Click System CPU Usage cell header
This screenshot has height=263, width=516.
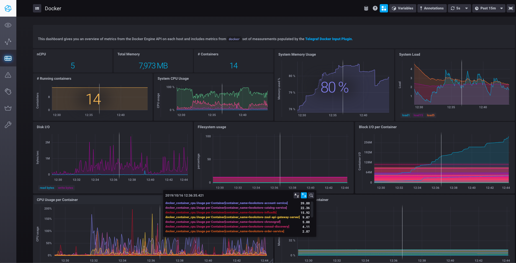pyautogui.click(x=173, y=79)
